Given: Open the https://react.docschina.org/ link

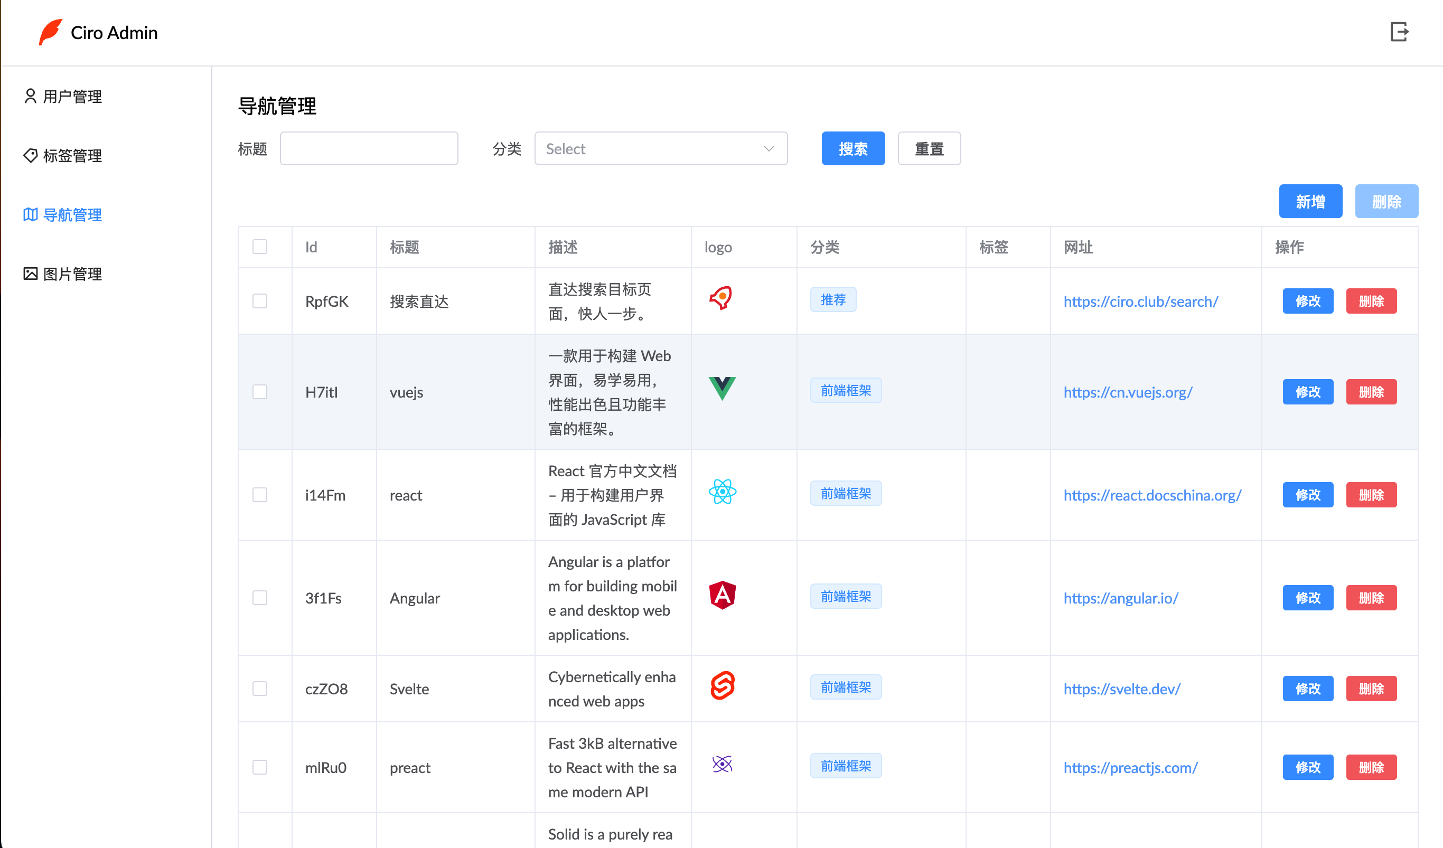Looking at the screenshot, I should 1152,495.
